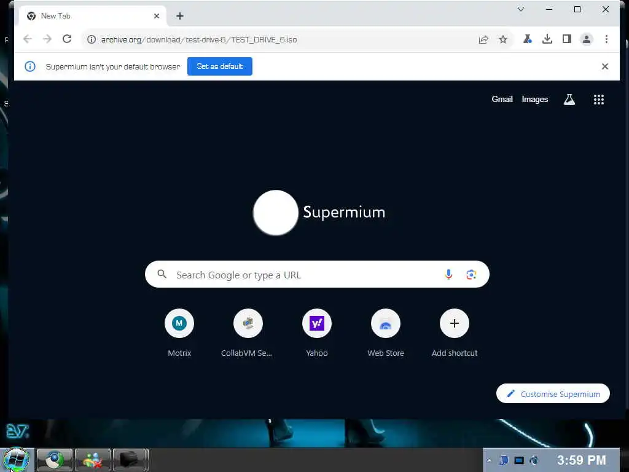629x472 pixels.
Task: Open Search Labs flask icon on page
Action: tap(569, 99)
